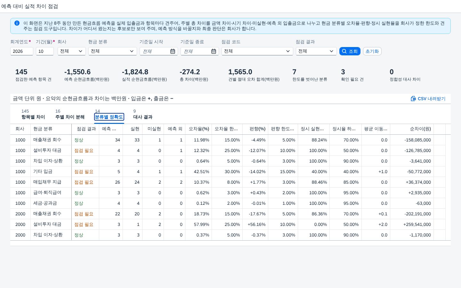The image size is (461, 288).
Task: Edit the 기간(월) field showing 10
Action: pyautogui.click(x=45, y=51)
